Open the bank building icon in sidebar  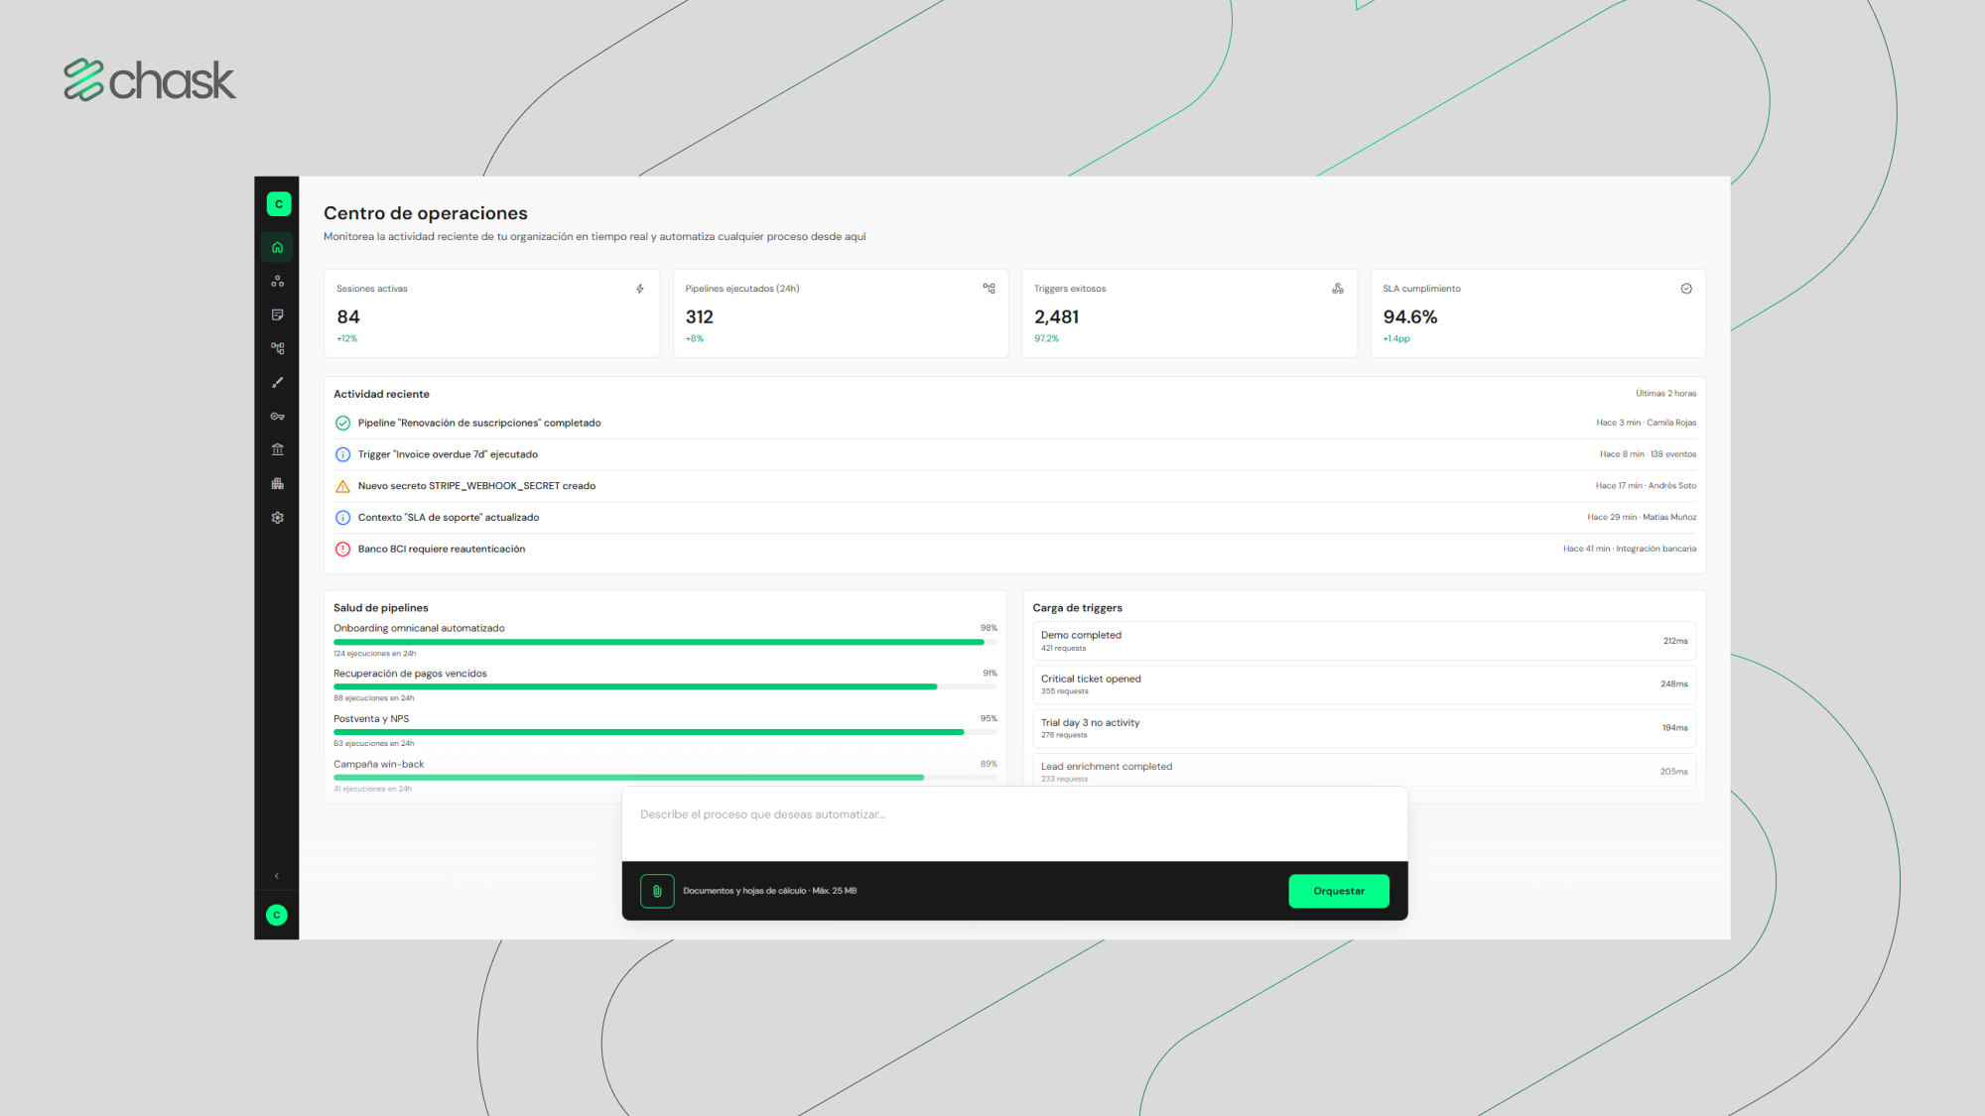tap(277, 449)
